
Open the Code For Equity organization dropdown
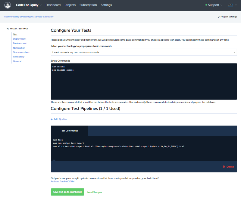(29, 5)
